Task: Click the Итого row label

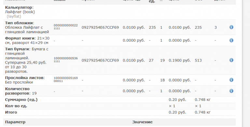Action: [x=11, y=112]
